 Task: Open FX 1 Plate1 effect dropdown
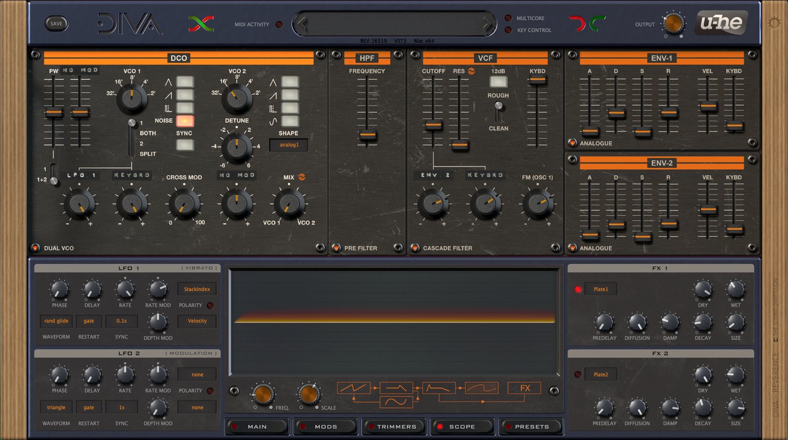click(600, 289)
